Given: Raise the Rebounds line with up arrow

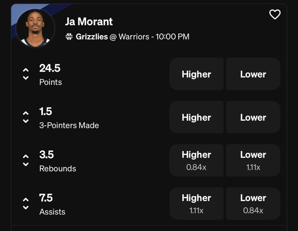Looking at the screenshot, I should pos(26,156).
